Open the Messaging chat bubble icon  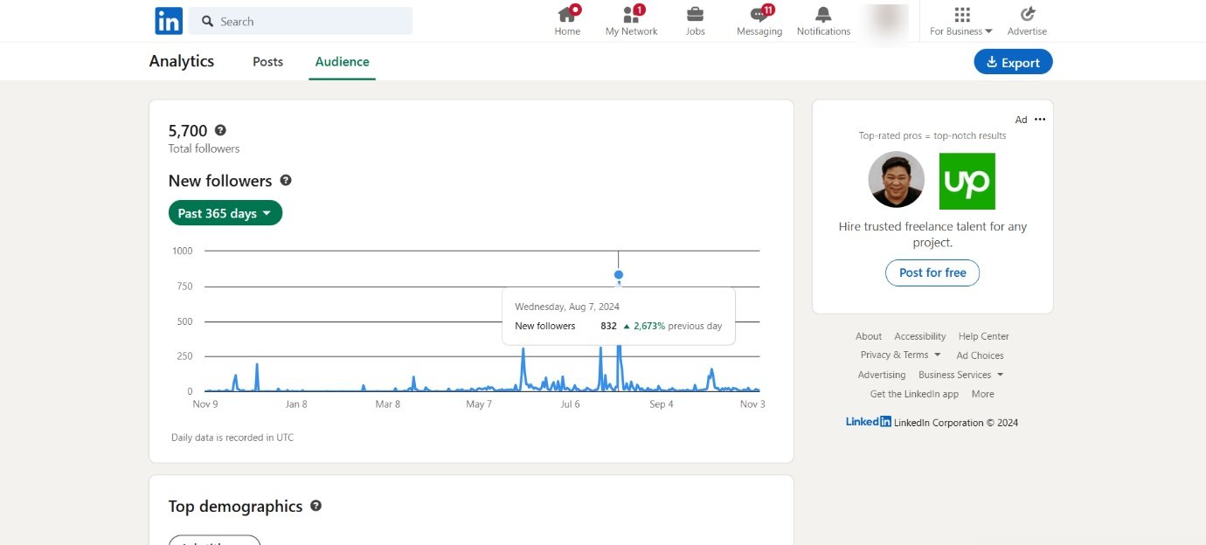click(x=759, y=15)
